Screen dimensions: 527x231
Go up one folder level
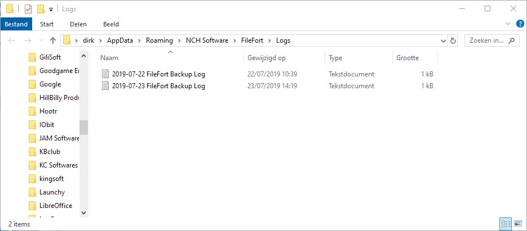53,40
